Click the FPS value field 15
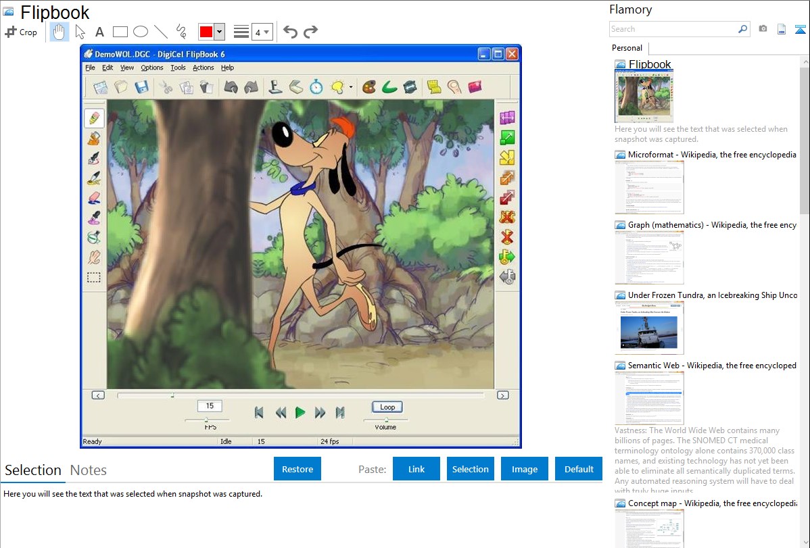Image resolution: width=810 pixels, height=548 pixels. point(210,406)
